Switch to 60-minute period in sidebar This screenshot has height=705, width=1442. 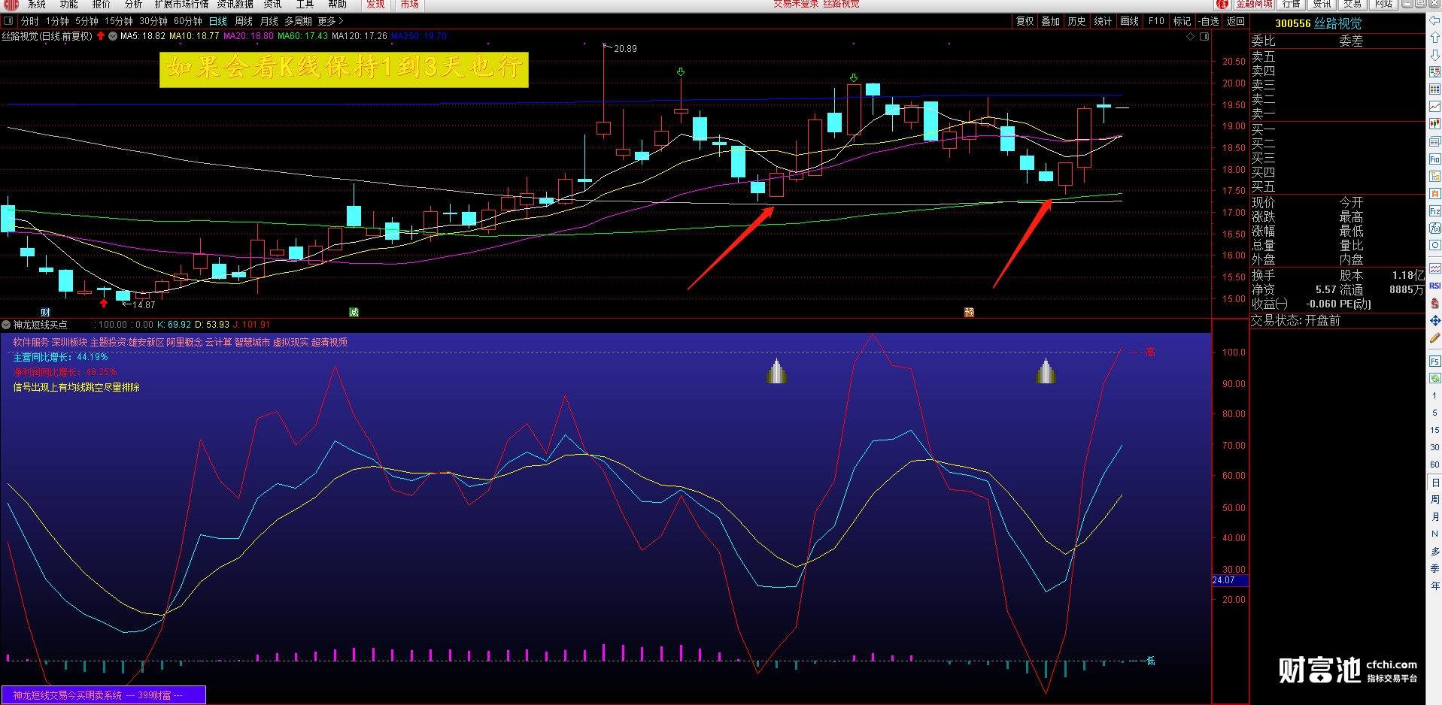click(1434, 464)
